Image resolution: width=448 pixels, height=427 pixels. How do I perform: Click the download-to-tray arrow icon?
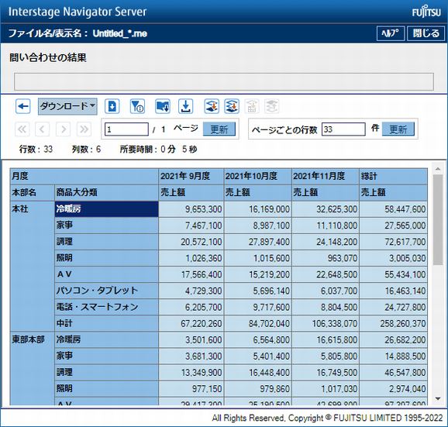pyautogui.click(x=186, y=106)
